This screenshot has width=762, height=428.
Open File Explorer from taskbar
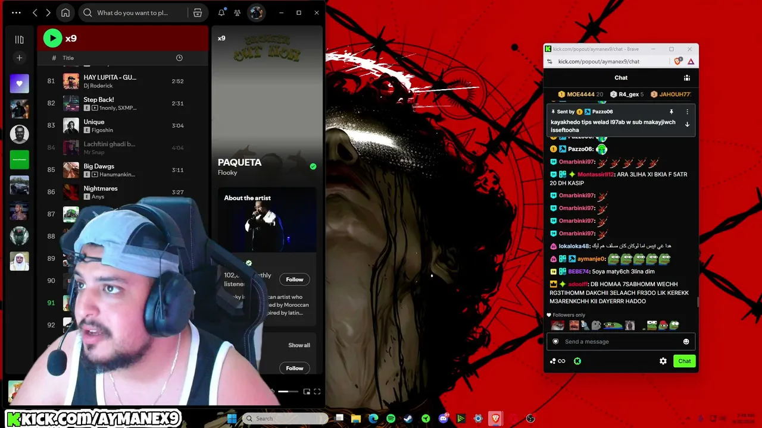pyautogui.click(x=356, y=418)
